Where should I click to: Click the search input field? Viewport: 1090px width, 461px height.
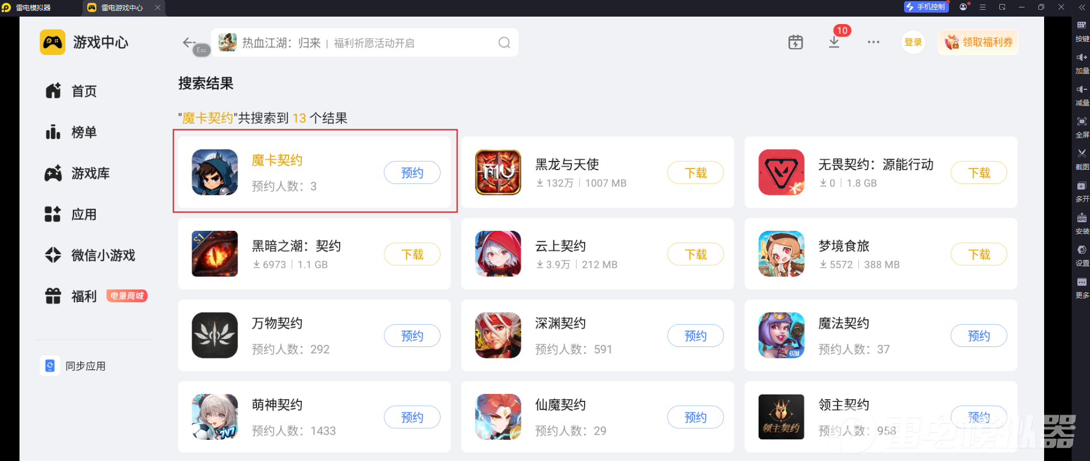365,43
